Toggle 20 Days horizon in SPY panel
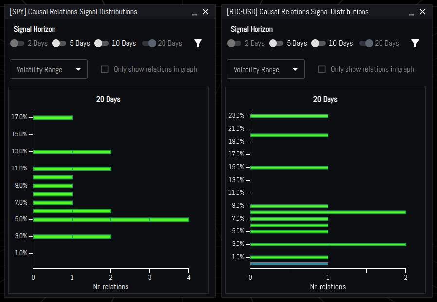Image resolution: width=437 pixels, height=302 pixels. (149, 43)
